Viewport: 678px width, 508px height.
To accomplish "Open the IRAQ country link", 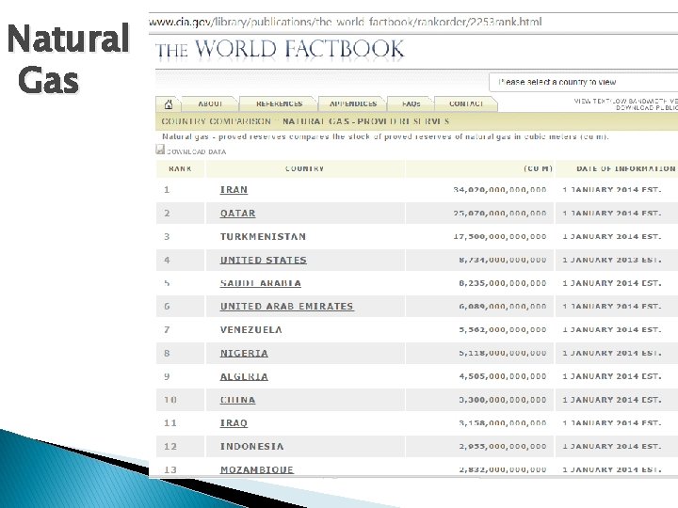I will (x=234, y=423).
